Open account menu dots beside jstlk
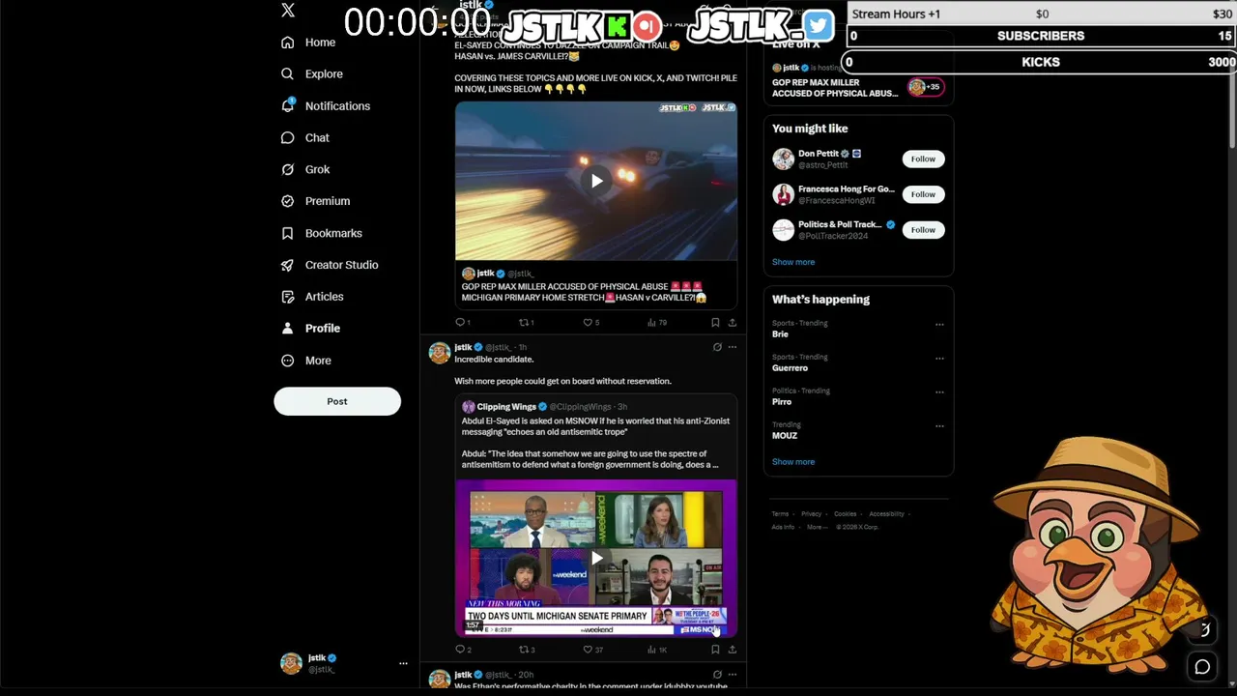 pos(403,663)
